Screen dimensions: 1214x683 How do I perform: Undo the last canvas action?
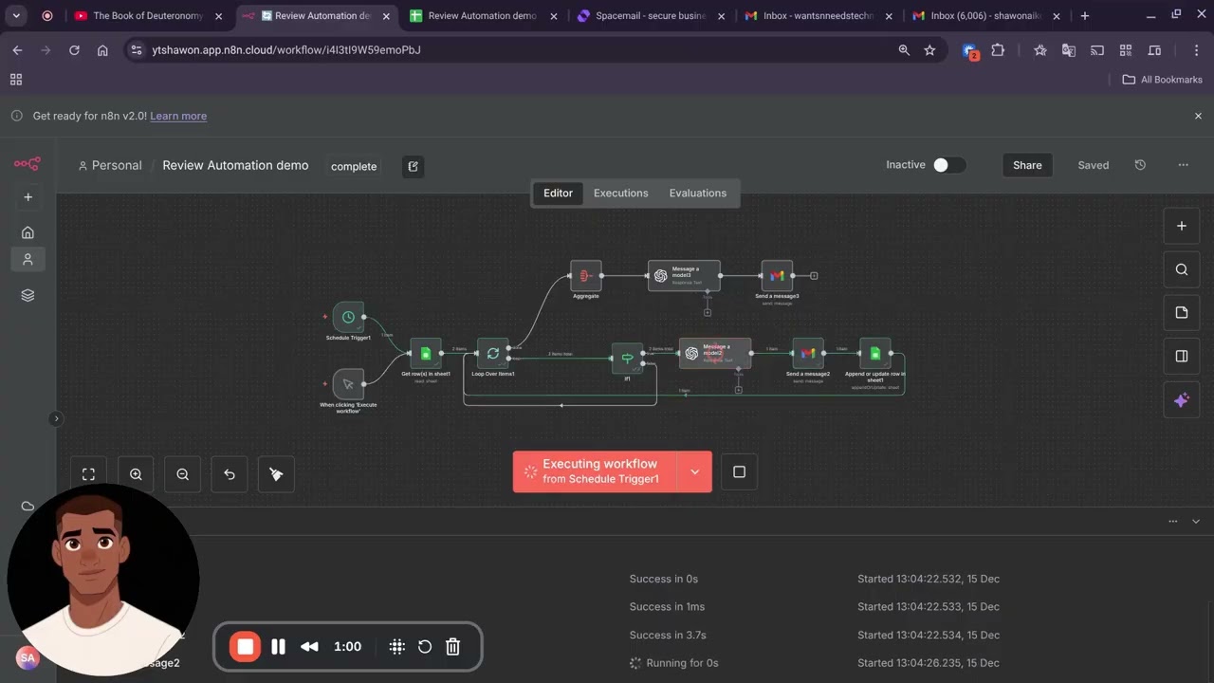[230, 474]
